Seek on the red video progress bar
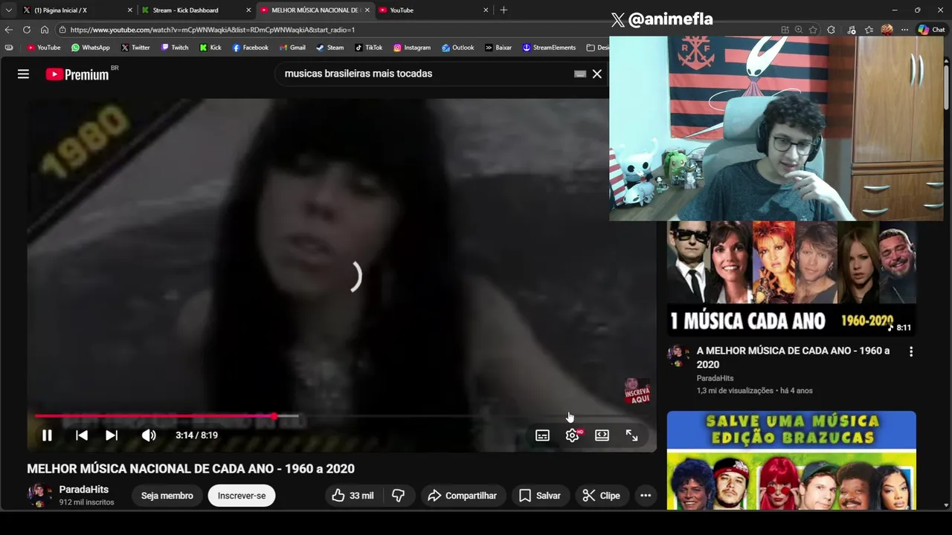Viewport: 952px width, 535px height. pos(342,416)
